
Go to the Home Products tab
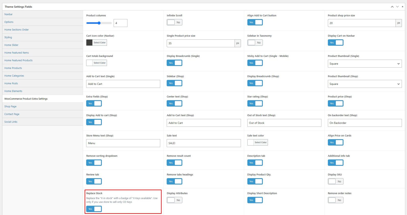click(43, 68)
